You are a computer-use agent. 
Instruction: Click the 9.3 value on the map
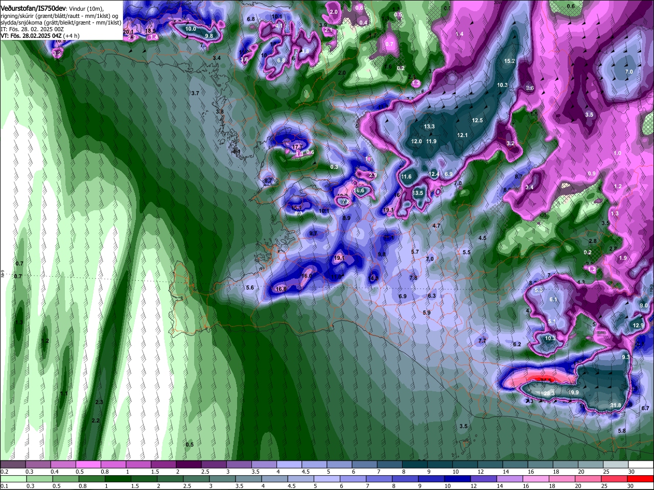click(626, 357)
